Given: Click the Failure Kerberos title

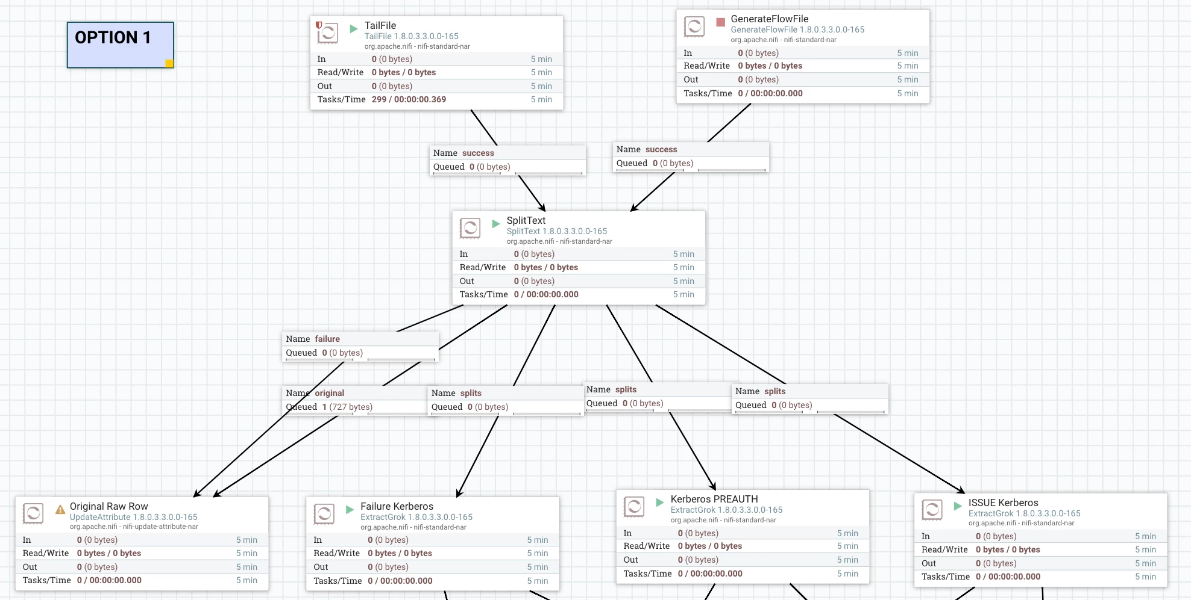Looking at the screenshot, I should pyautogui.click(x=397, y=506).
